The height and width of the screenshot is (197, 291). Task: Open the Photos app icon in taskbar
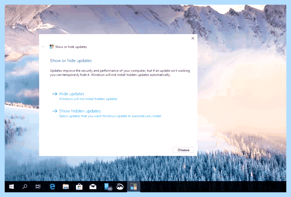pyautogui.click(x=120, y=187)
